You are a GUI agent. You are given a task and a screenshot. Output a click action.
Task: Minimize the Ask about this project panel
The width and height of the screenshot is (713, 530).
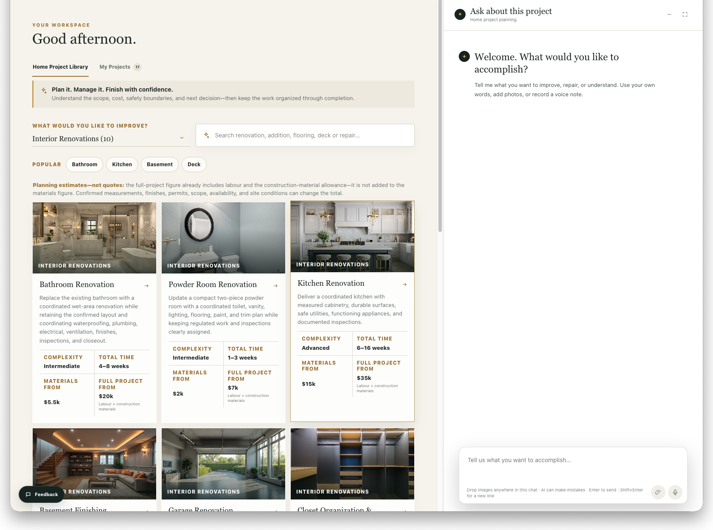point(669,14)
